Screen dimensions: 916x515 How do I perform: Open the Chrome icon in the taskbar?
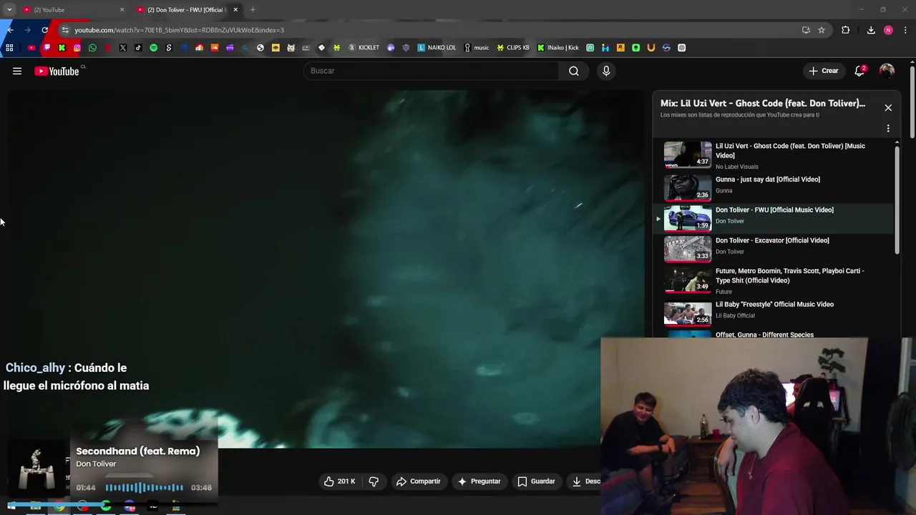click(59, 506)
